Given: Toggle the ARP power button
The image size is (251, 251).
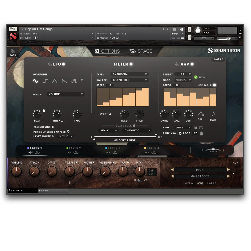Looking at the screenshot, I should coord(192,64).
